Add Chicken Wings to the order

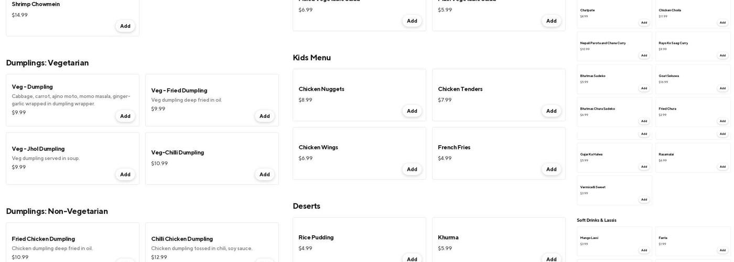coord(412,169)
